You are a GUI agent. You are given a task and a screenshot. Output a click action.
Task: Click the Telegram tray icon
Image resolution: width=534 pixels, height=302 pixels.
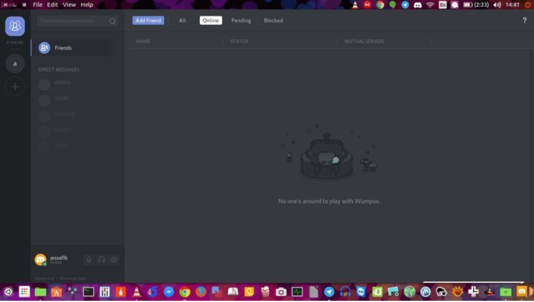tap(405, 5)
